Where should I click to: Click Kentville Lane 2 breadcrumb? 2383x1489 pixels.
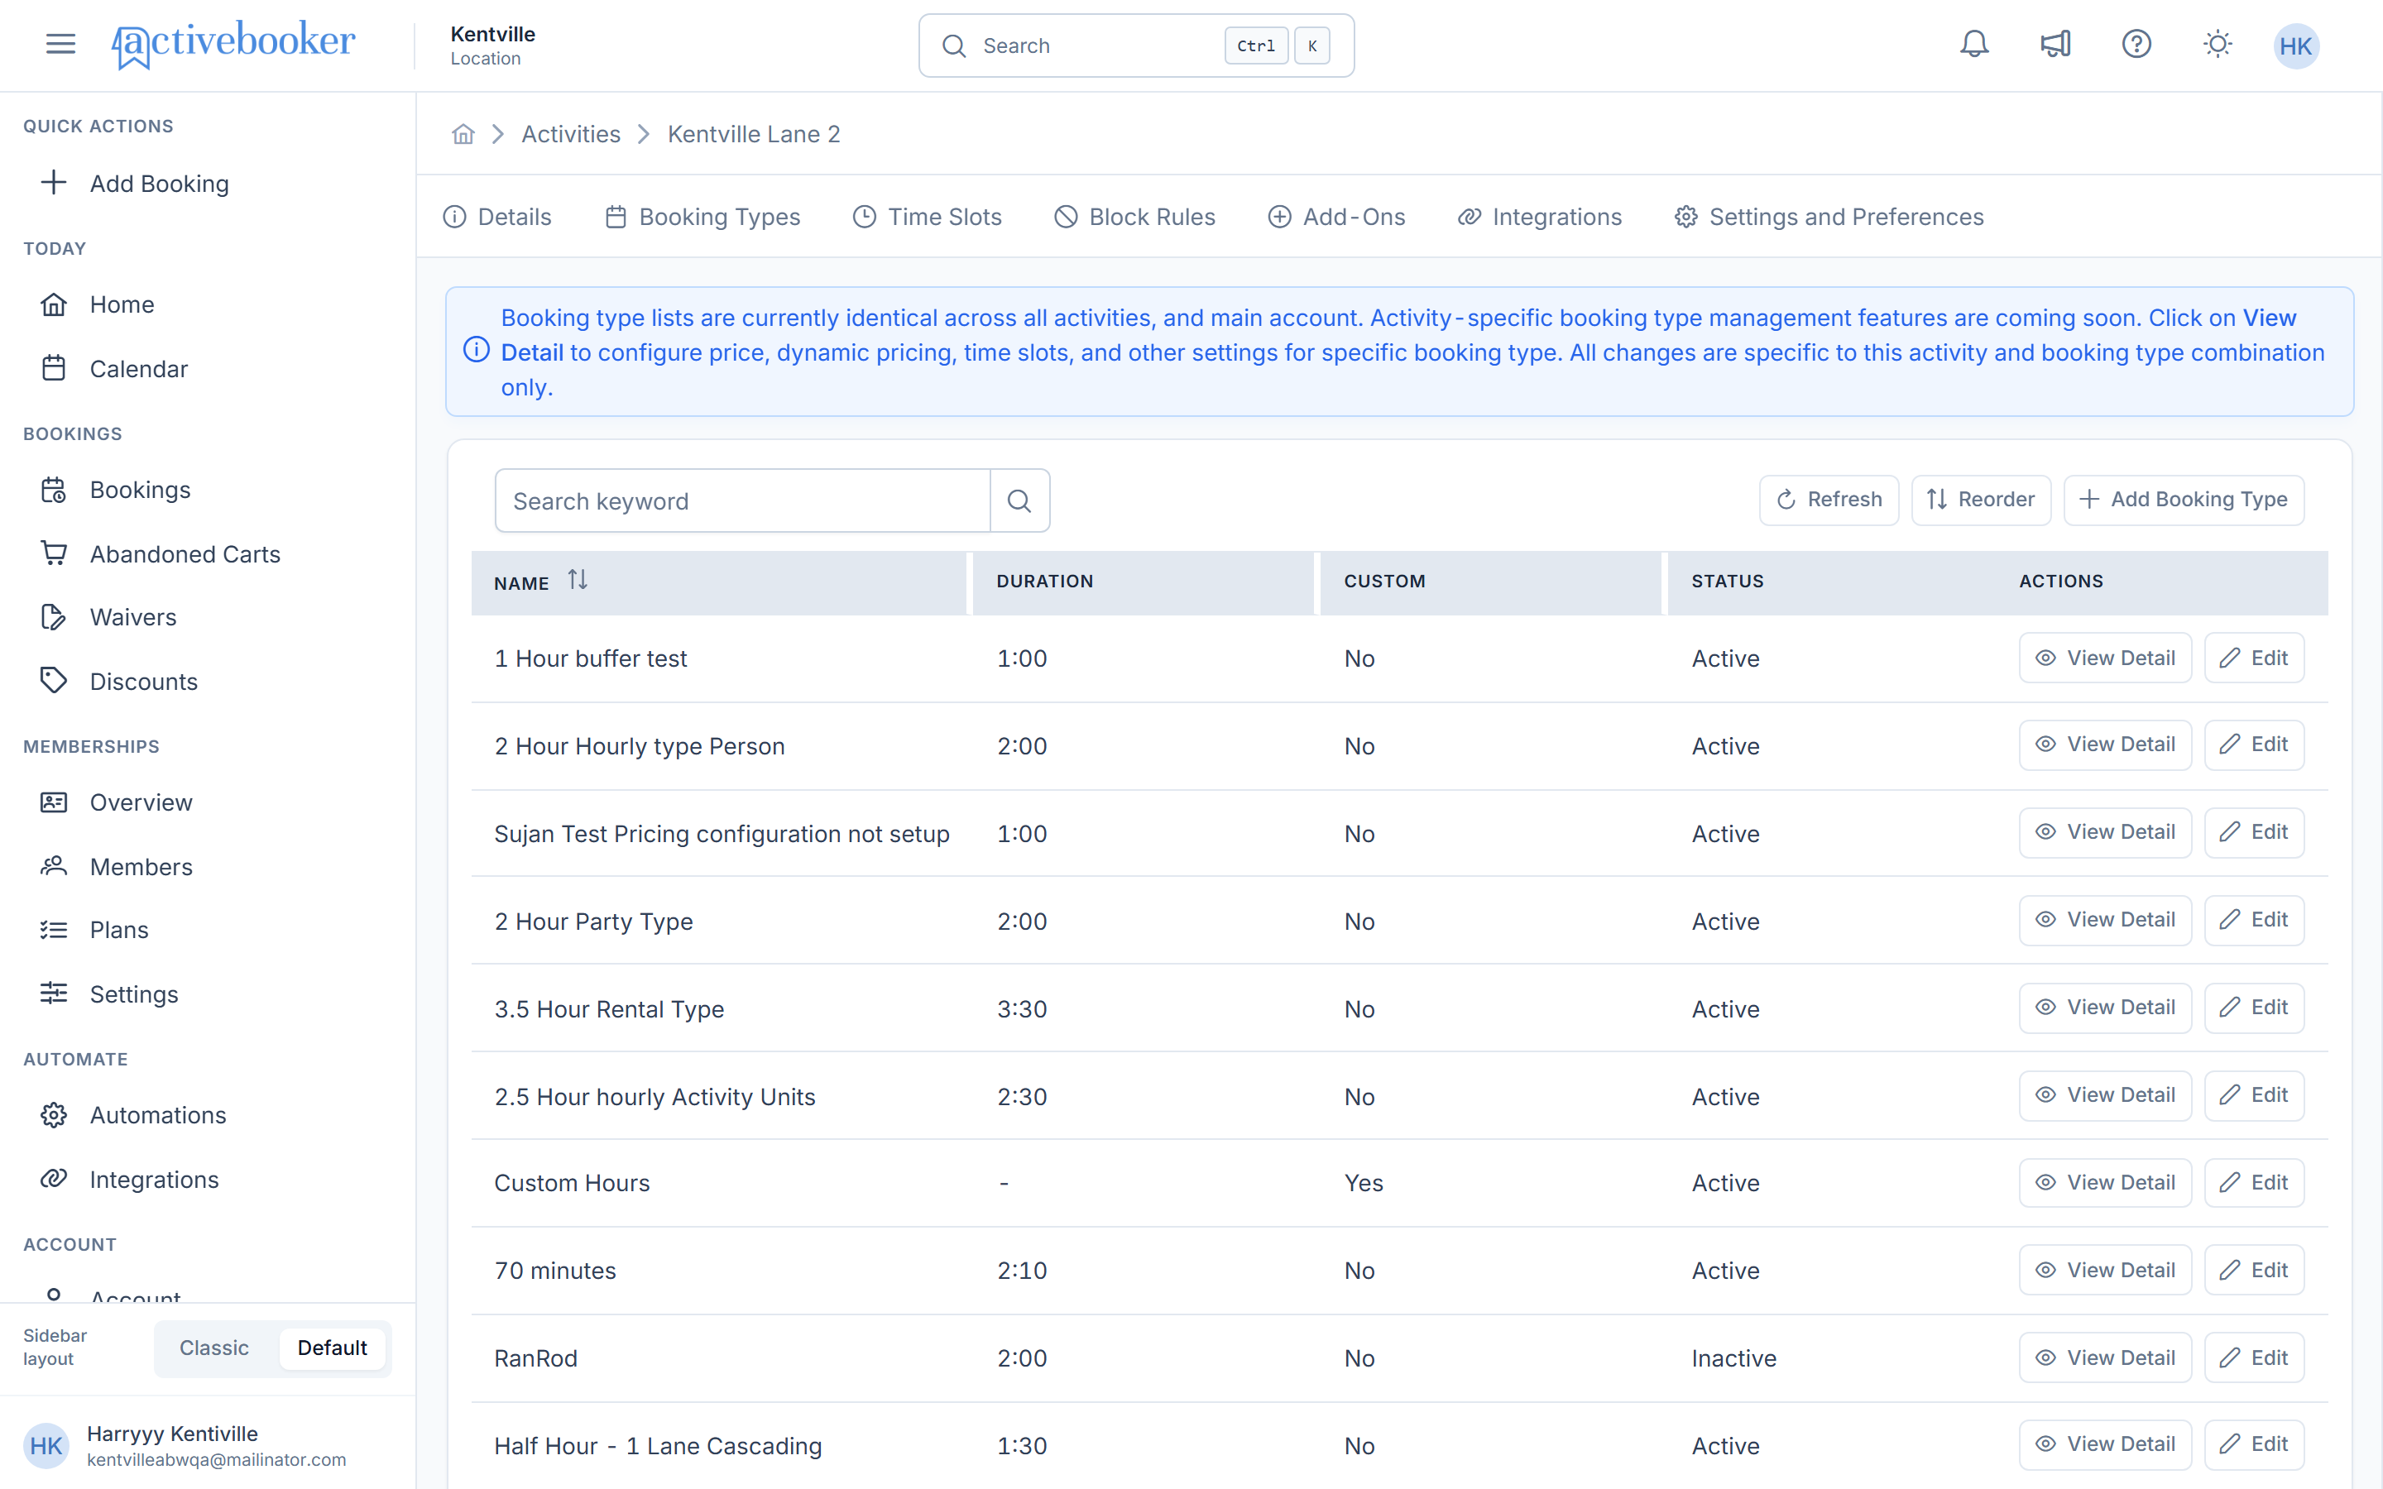click(753, 134)
